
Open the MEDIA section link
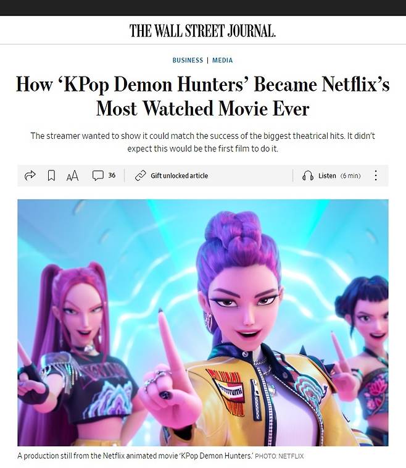pos(223,60)
